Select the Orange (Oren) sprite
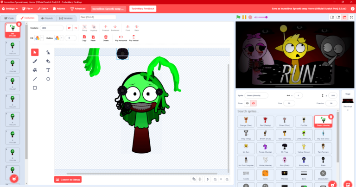The image size is (356, 187). (246, 121)
